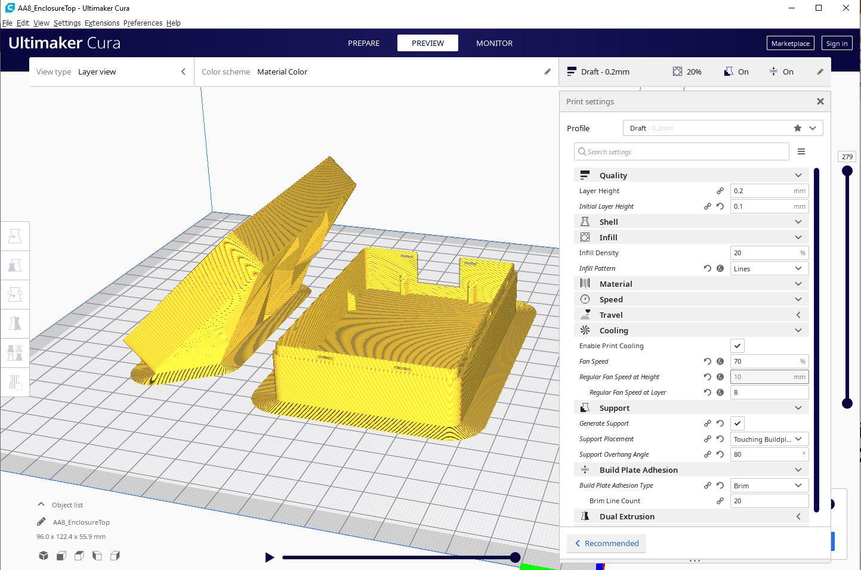Open the Support Blocker tool
861x570 pixels.
(x=15, y=382)
